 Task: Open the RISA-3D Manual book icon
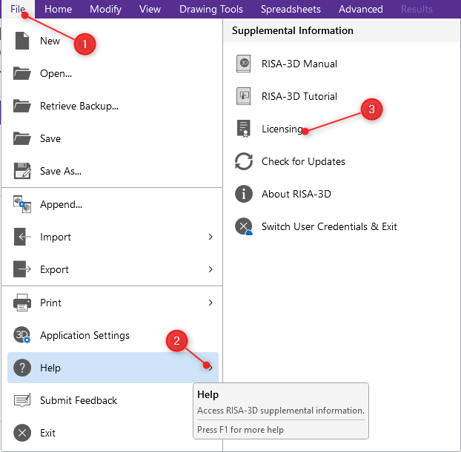[x=244, y=64]
